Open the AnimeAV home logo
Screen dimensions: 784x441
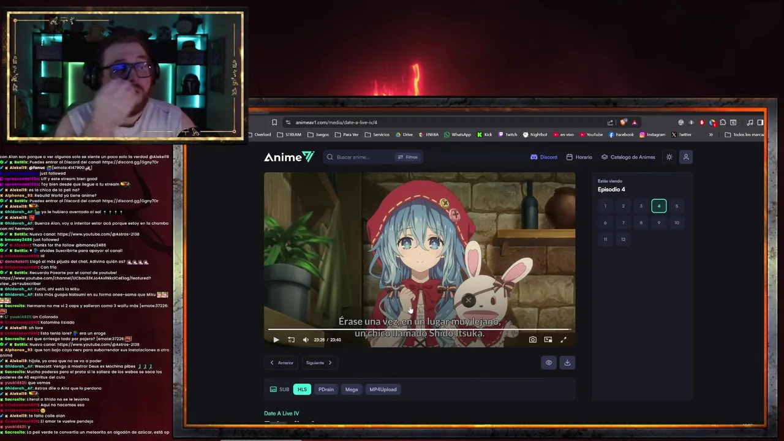pyautogui.click(x=289, y=157)
